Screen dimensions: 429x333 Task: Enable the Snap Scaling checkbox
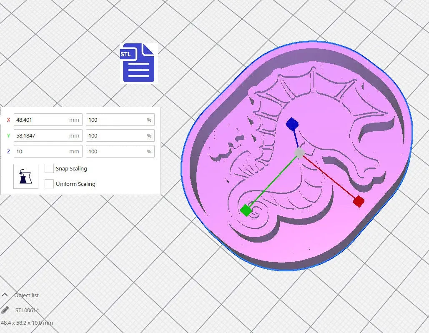[49, 168]
